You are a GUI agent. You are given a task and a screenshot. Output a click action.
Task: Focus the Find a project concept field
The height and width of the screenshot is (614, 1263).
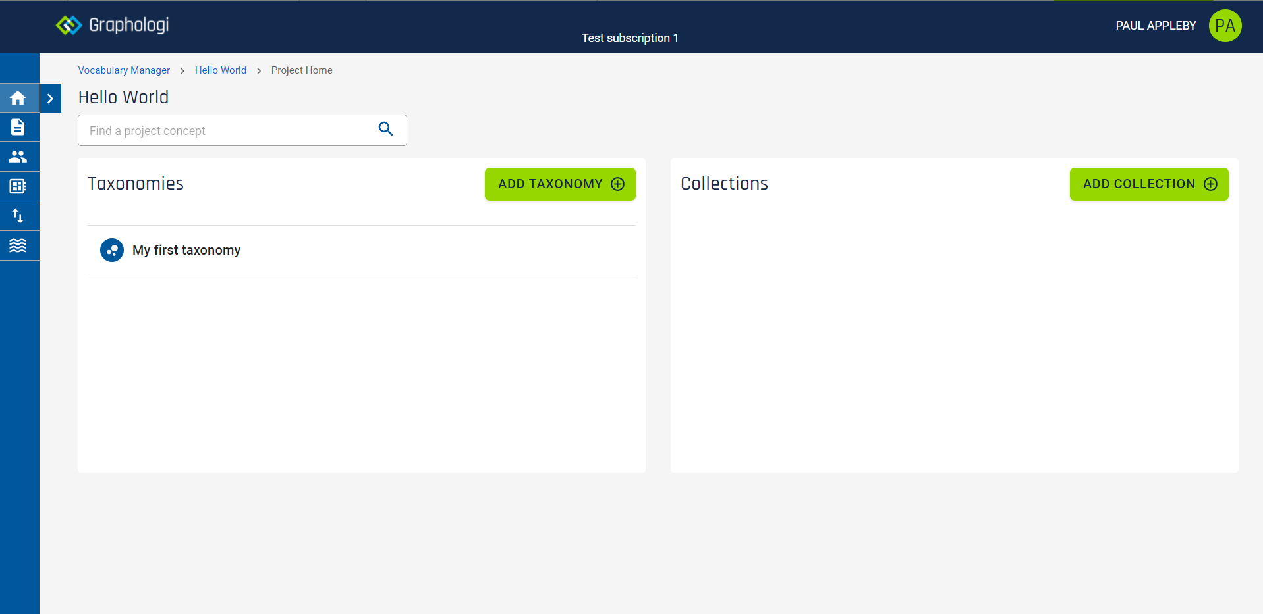coord(242,130)
